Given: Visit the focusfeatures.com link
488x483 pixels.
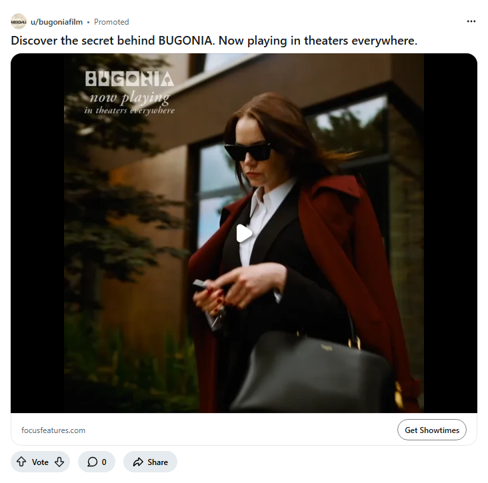Looking at the screenshot, I should (53, 430).
